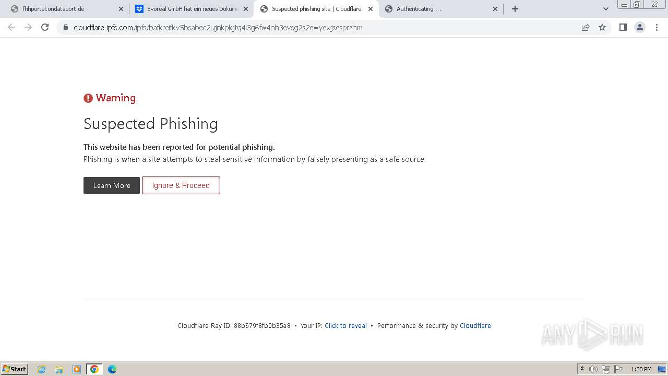This screenshot has height=376, width=668.
Task: Open the Windows Start menu
Action: 15,369
